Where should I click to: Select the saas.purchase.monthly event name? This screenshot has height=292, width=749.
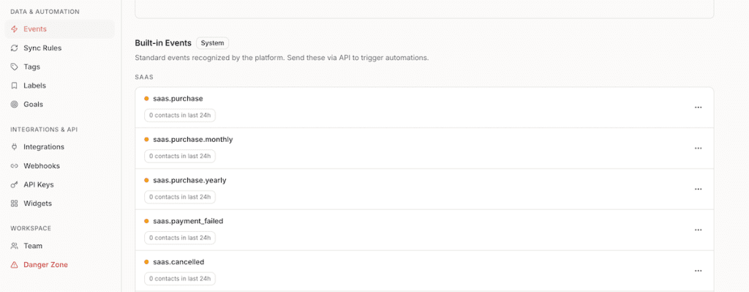coord(193,140)
